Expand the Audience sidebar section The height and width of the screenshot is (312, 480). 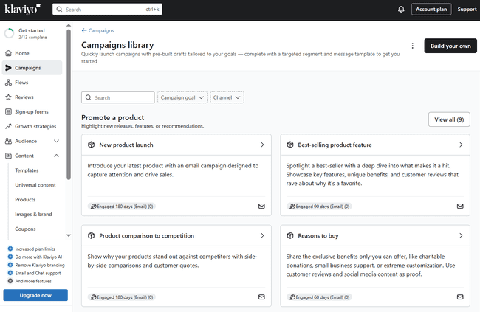57,141
